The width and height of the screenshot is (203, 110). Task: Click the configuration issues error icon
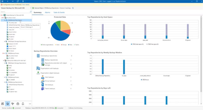[x=2, y=5]
